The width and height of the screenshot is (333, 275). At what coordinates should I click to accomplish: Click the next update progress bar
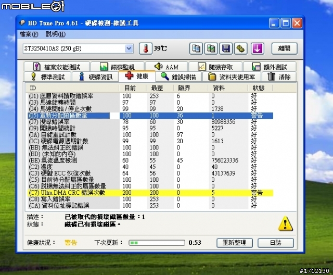coord(157,243)
